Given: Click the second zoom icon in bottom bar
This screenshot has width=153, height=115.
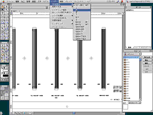Looking at the screenshot, I should click(19, 113).
